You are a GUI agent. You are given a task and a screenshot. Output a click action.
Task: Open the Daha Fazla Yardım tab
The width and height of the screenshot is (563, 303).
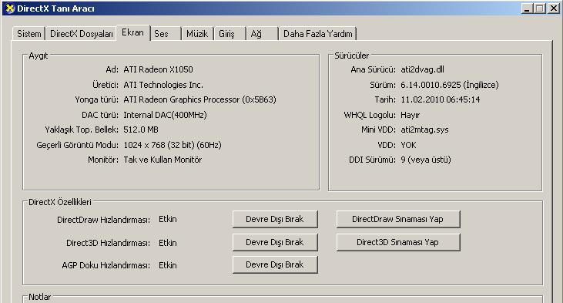point(318,34)
